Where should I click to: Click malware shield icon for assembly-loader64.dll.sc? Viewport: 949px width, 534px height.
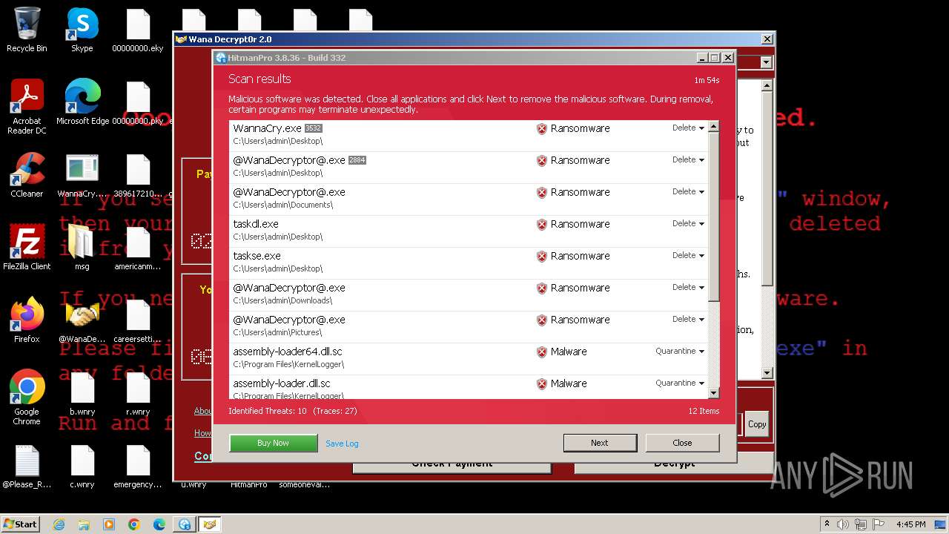(x=542, y=352)
